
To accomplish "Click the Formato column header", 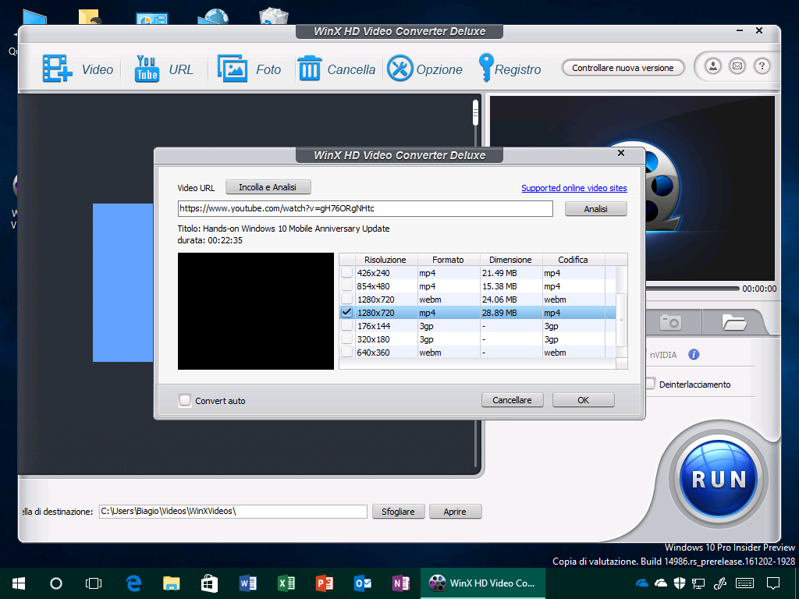I will click(448, 259).
